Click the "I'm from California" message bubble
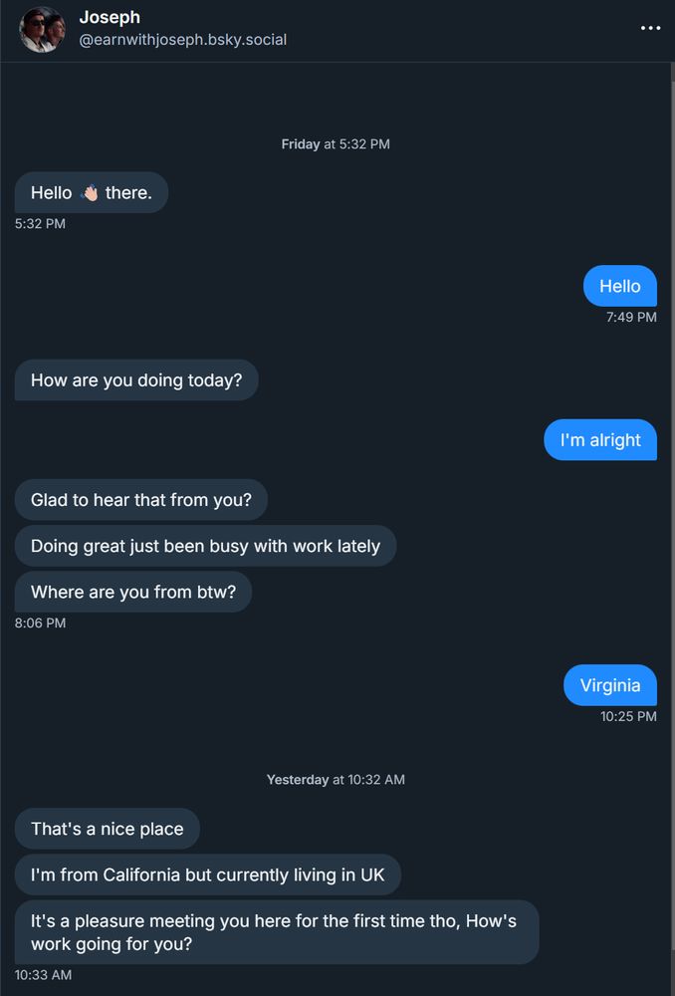Image resolution: width=675 pixels, height=996 pixels. 207,874
